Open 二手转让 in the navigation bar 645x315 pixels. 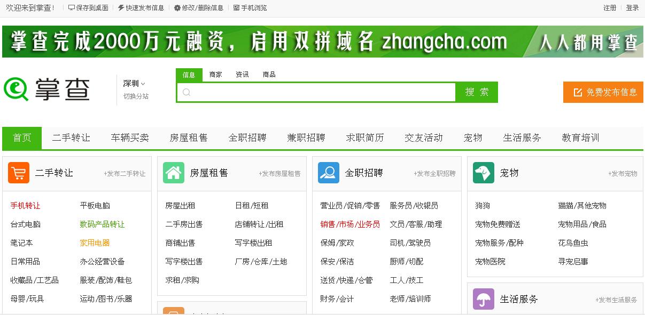coord(71,138)
